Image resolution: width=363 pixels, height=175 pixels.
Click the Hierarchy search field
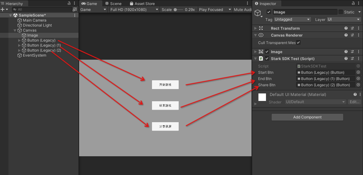point(42,9)
